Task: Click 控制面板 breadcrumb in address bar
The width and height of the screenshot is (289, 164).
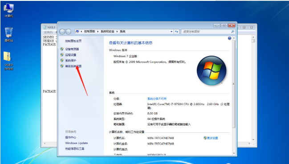Action: (x=90, y=31)
